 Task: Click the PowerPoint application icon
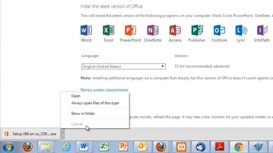tap(130, 30)
